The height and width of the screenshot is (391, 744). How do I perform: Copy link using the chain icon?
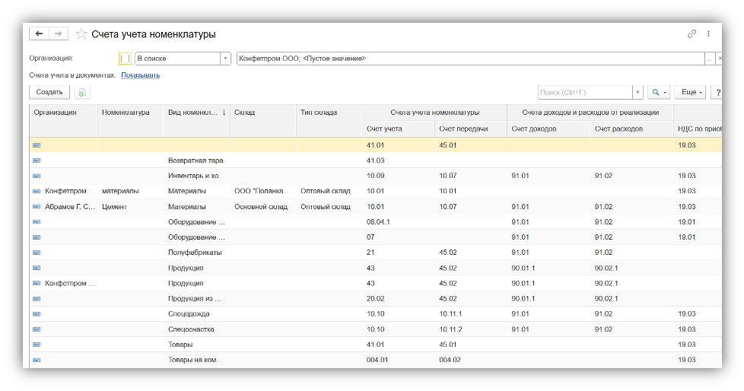[692, 34]
